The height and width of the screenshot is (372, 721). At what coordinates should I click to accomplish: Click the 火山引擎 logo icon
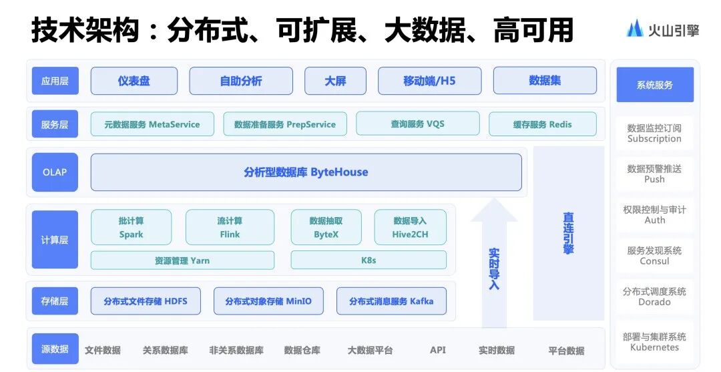635,29
